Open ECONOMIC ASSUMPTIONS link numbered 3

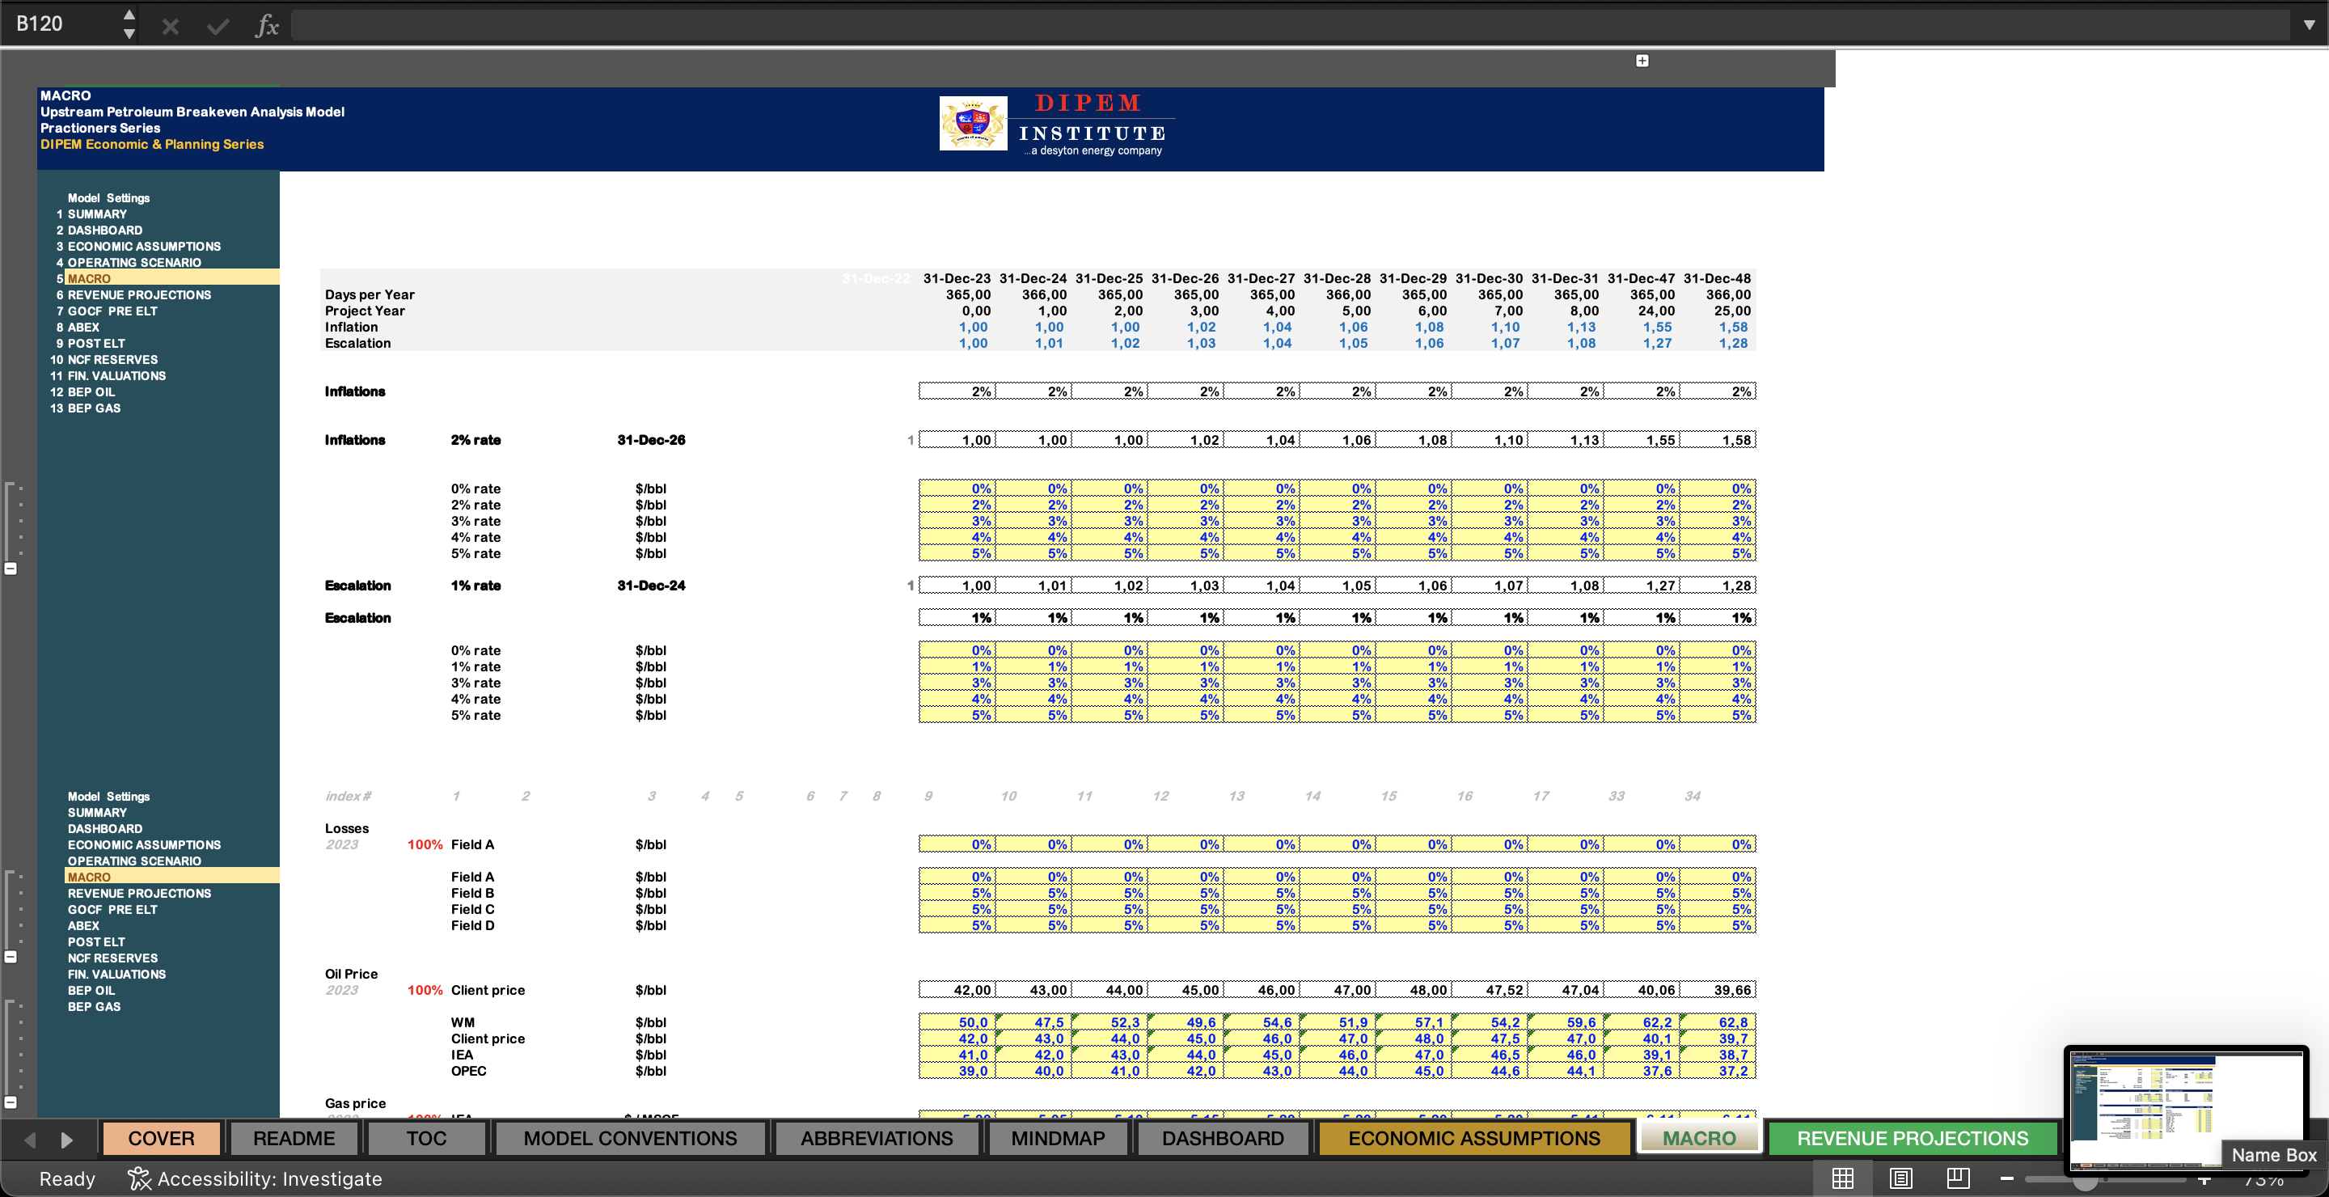[x=144, y=247]
